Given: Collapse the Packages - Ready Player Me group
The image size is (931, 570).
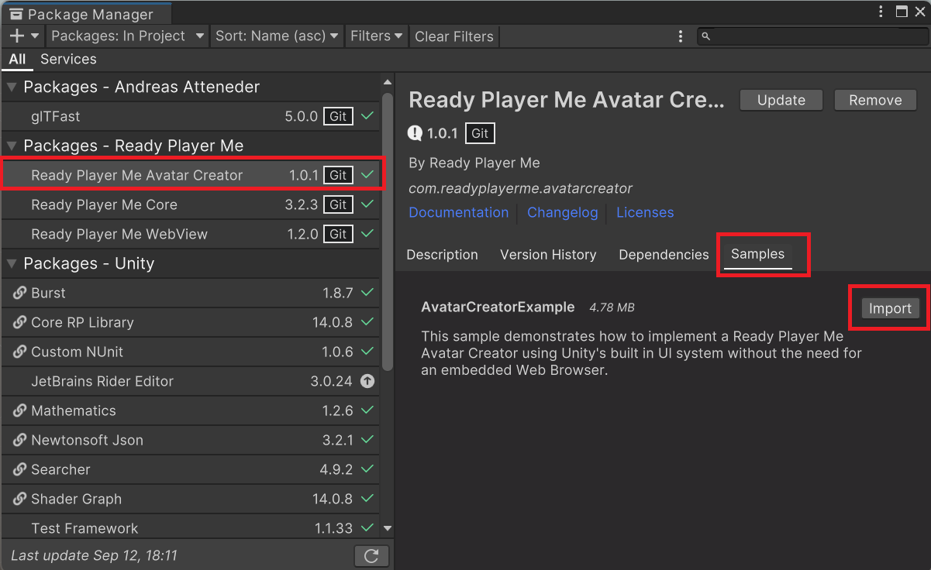Looking at the screenshot, I should [12, 146].
